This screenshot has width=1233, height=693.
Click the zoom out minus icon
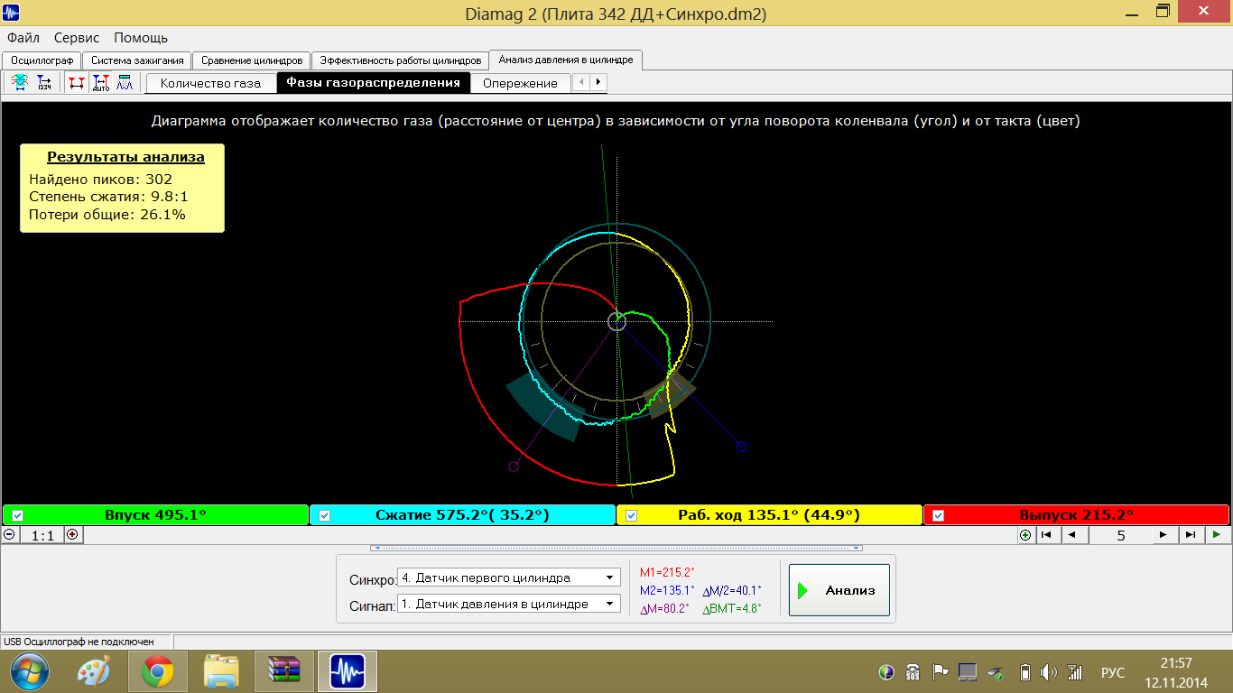pos(9,534)
